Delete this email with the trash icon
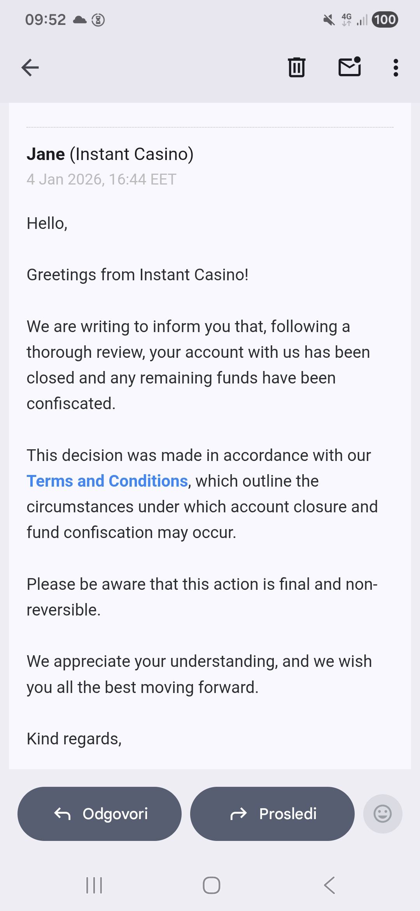This screenshot has height=911, width=420. click(x=296, y=67)
